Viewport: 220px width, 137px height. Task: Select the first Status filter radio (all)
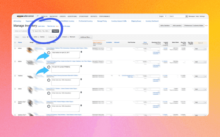point(27,37)
